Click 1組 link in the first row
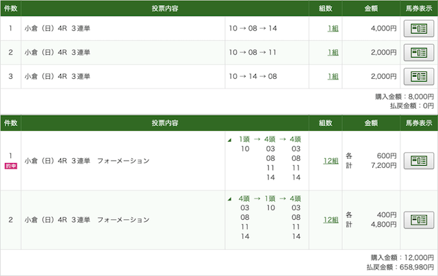The image size is (438, 276). coord(333,29)
